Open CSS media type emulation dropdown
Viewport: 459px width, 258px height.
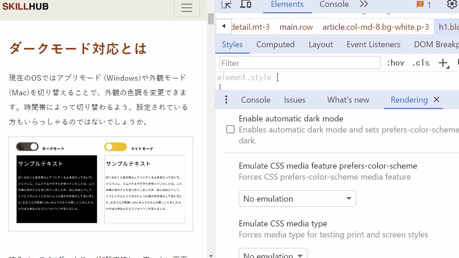pyautogui.click(x=273, y=254)
